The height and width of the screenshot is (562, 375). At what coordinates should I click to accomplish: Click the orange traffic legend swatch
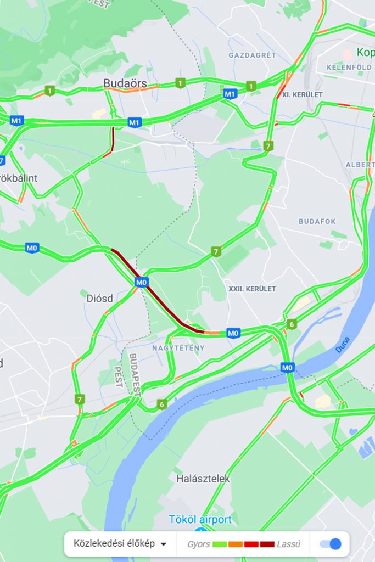coord(236,544)
